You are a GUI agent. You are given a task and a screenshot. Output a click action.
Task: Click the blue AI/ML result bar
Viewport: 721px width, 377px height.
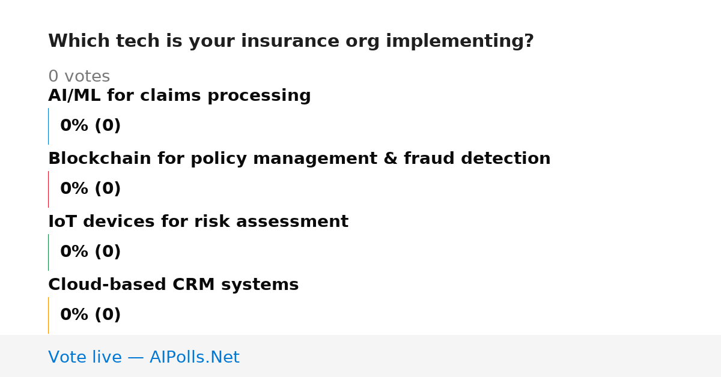point(48,126)
